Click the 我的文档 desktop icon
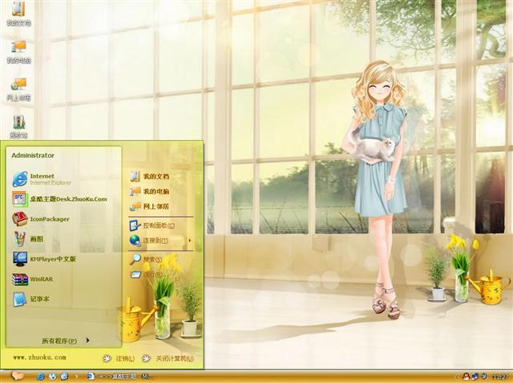Image resolution: width=513 pixels, height=384 pixels. 18,13
